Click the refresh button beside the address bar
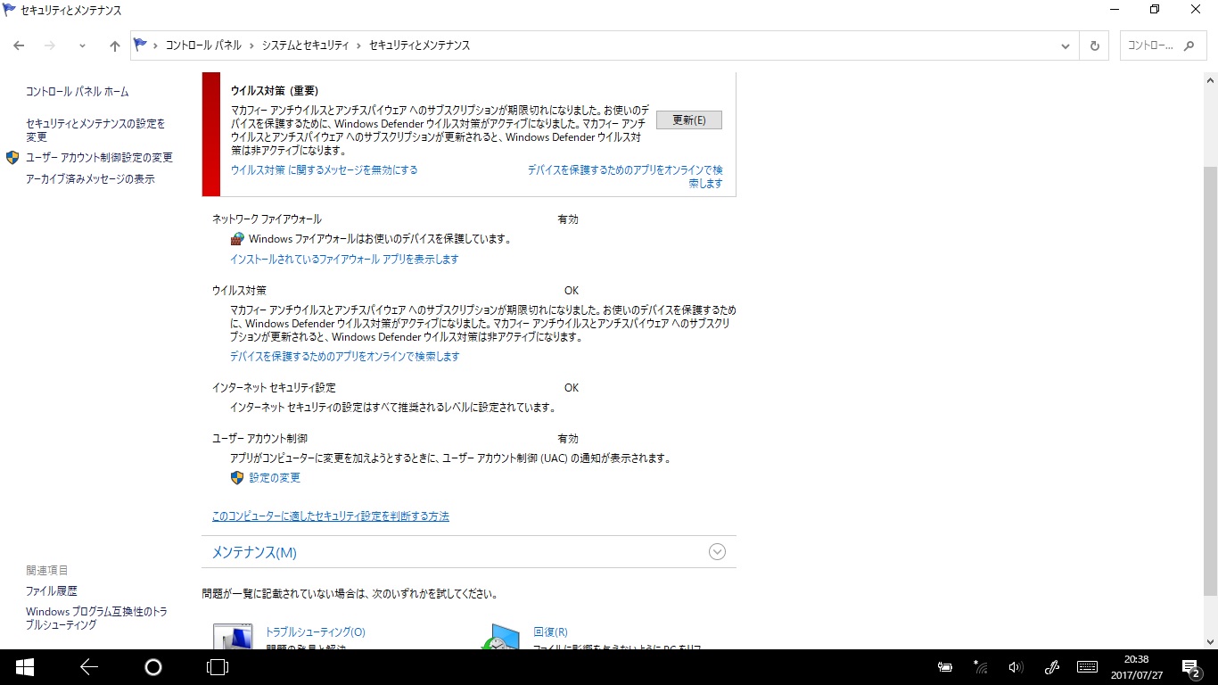This screenshot has width=1218, height=685. [x=1094, y=45]
